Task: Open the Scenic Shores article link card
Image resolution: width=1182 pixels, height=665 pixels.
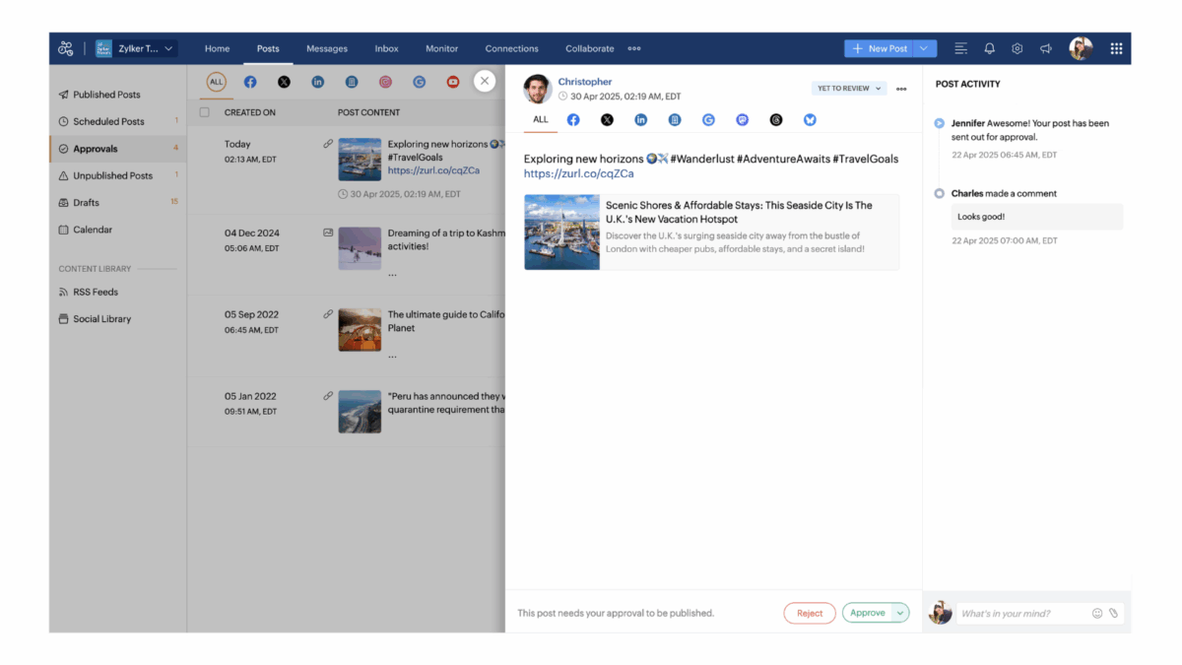Action: 711,232
